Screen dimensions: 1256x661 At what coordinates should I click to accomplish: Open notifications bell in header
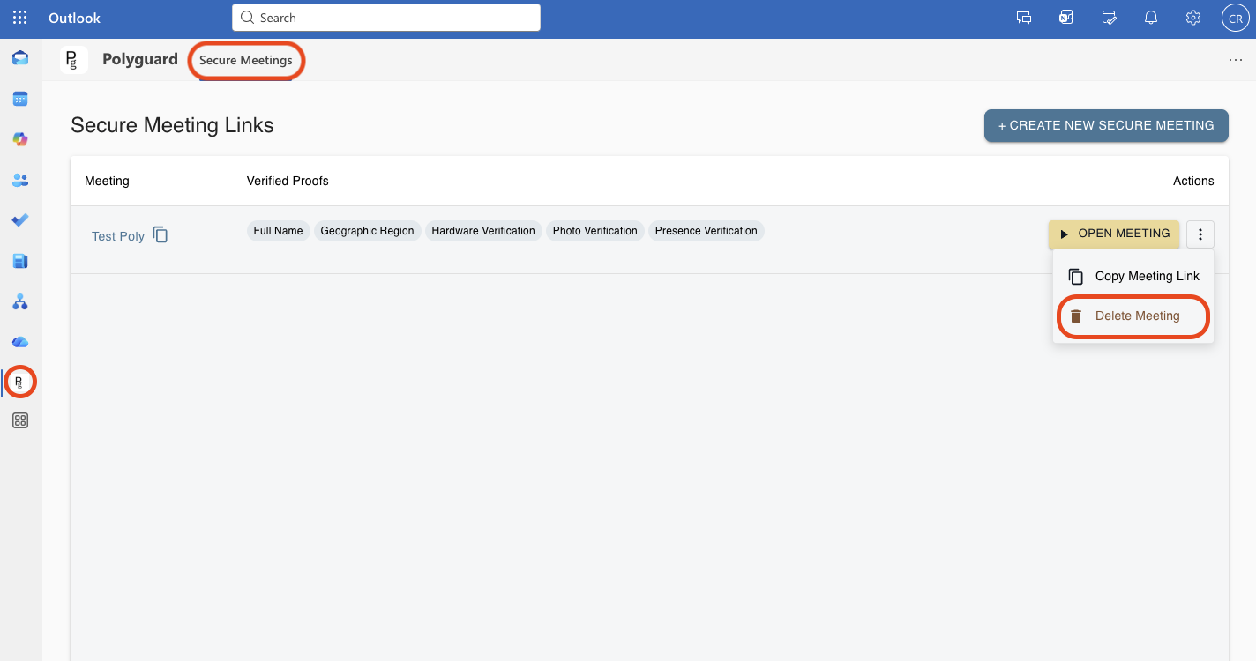(x=1151, y=18)
